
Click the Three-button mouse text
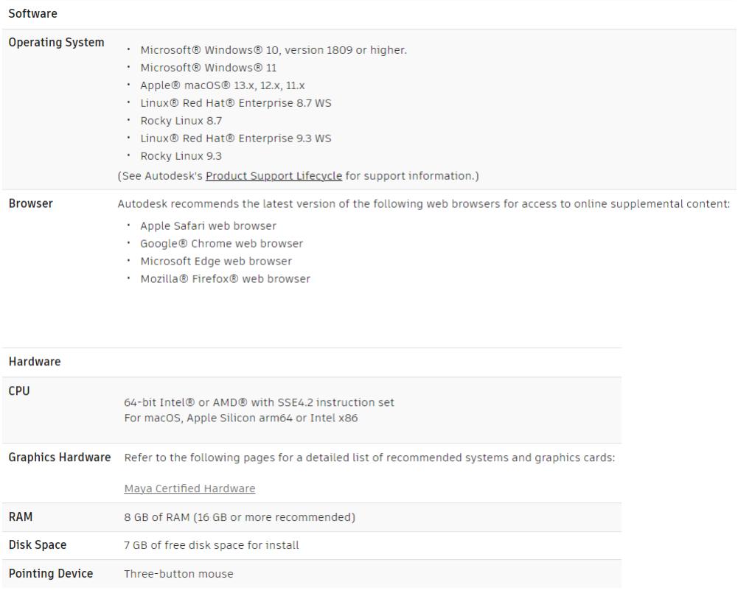tap(178, 573)
